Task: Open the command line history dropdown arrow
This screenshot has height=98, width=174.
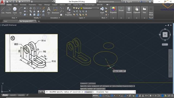Action: point(135,92)
